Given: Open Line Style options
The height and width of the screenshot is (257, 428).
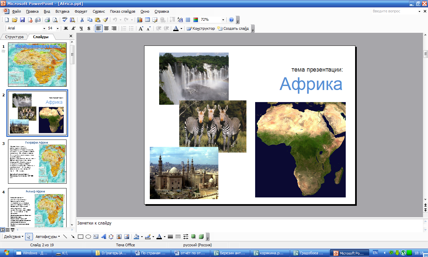Looking at the screenshot, I should [170, 237].
